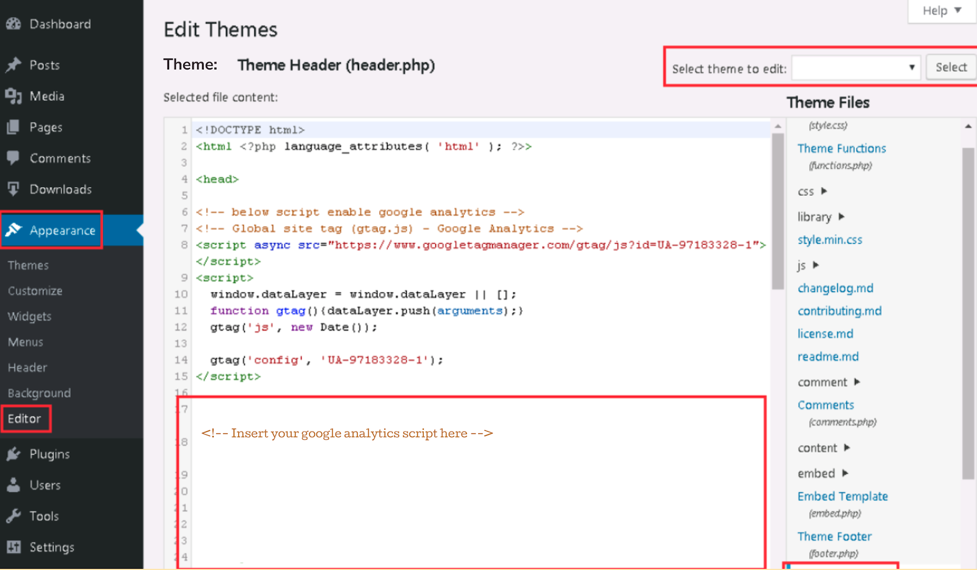The image size is (977, 570).
Task: Click the Users person icon
Action: pyautogui.click(x=13, y=485)
